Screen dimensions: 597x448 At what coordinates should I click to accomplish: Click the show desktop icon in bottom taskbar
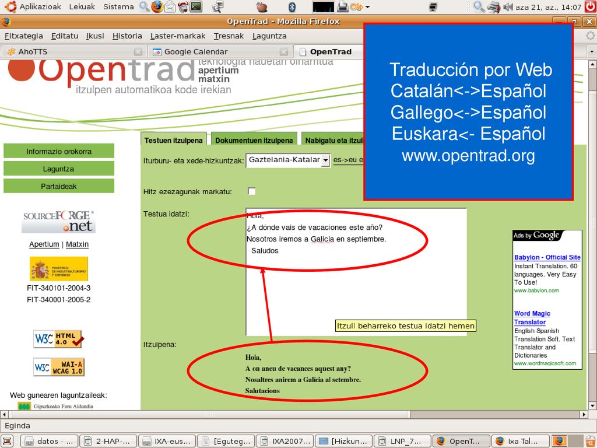coord(7,441)
